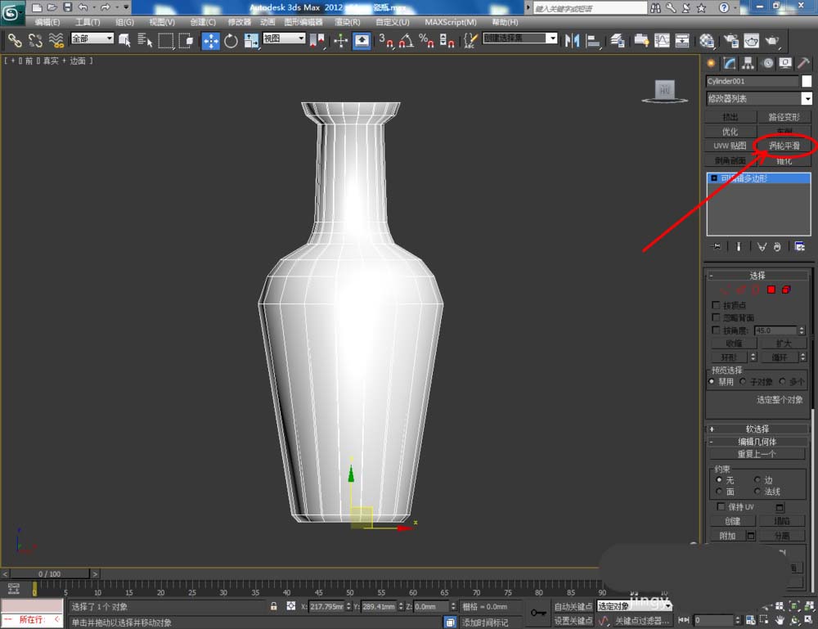Open the Curve Editor icon
The height and width of the screenshot is (629, 818).
662,40
